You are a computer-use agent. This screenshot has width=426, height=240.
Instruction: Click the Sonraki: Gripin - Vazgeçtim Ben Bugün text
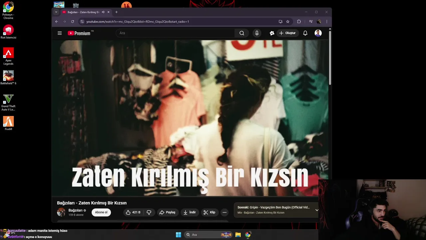(274, 207)
